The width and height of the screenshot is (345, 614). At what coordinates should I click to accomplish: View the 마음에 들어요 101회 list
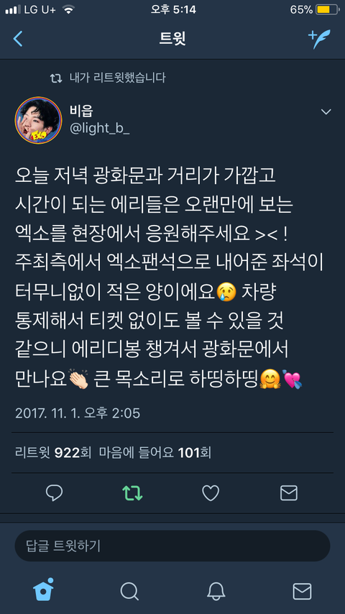[x=155, y=453]
